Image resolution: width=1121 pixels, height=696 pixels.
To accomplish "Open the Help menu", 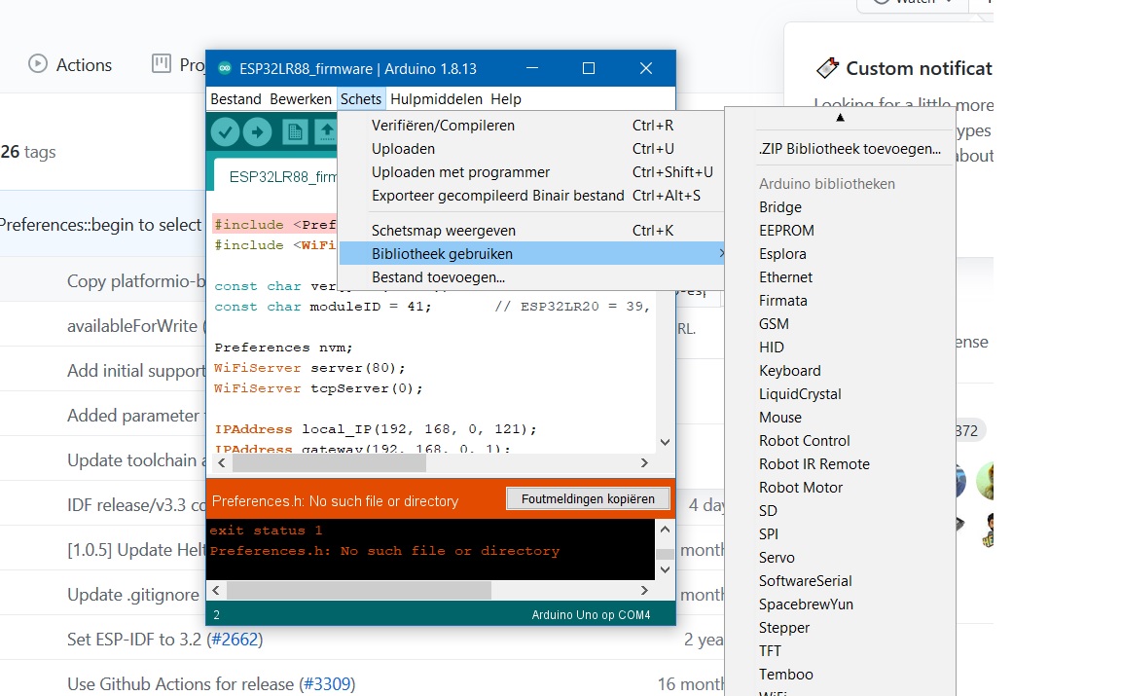I will pyautogui.click(x=506, y=98).
